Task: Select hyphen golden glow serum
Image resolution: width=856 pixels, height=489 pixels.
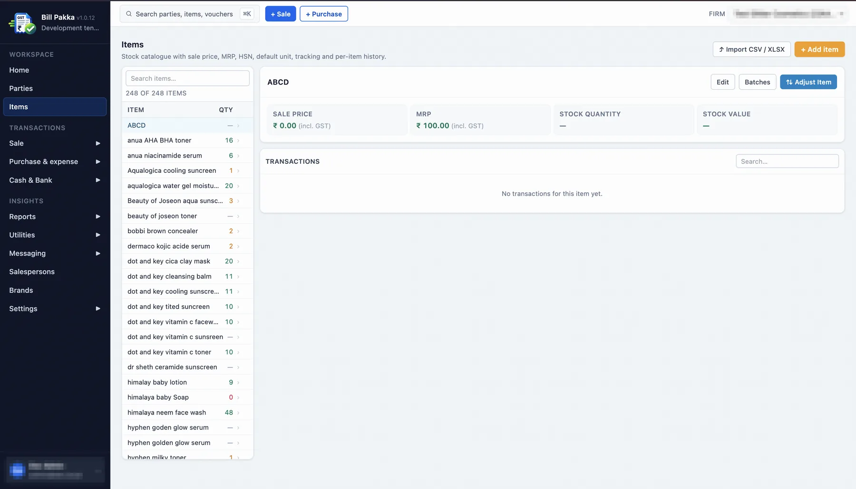Action: (187, 443)
